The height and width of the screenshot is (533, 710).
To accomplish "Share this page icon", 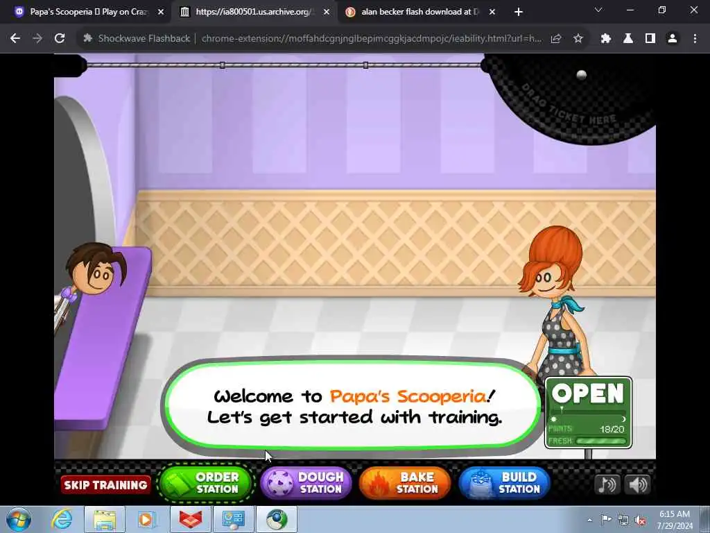I will (x=556, y=39).
